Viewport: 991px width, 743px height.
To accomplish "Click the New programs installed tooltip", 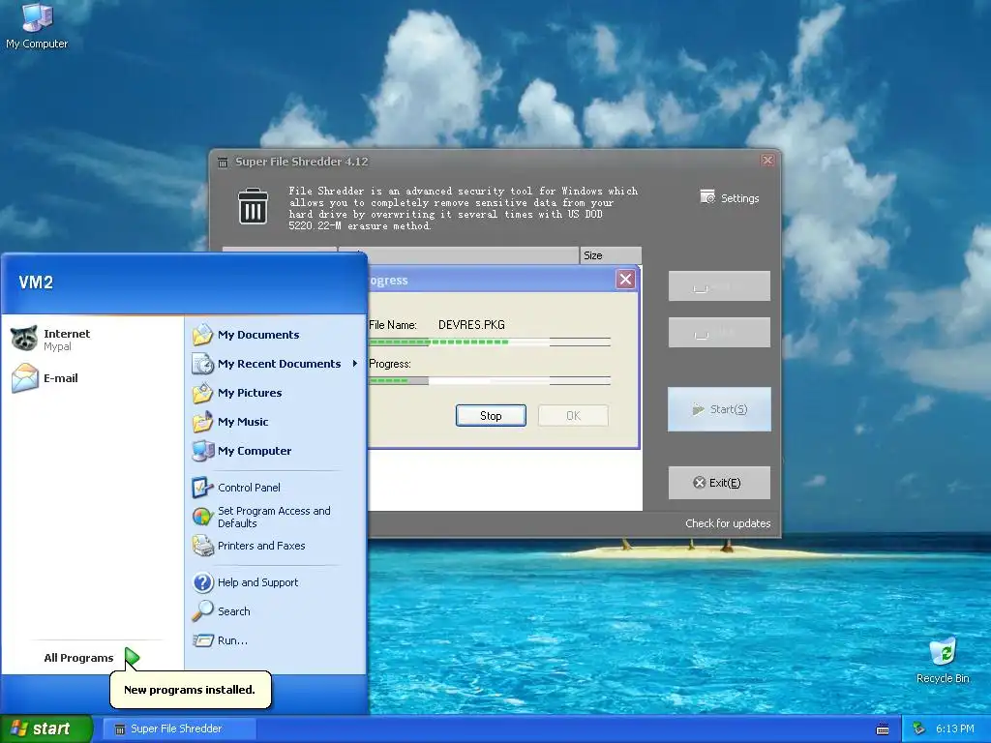I will pos(190,689).
